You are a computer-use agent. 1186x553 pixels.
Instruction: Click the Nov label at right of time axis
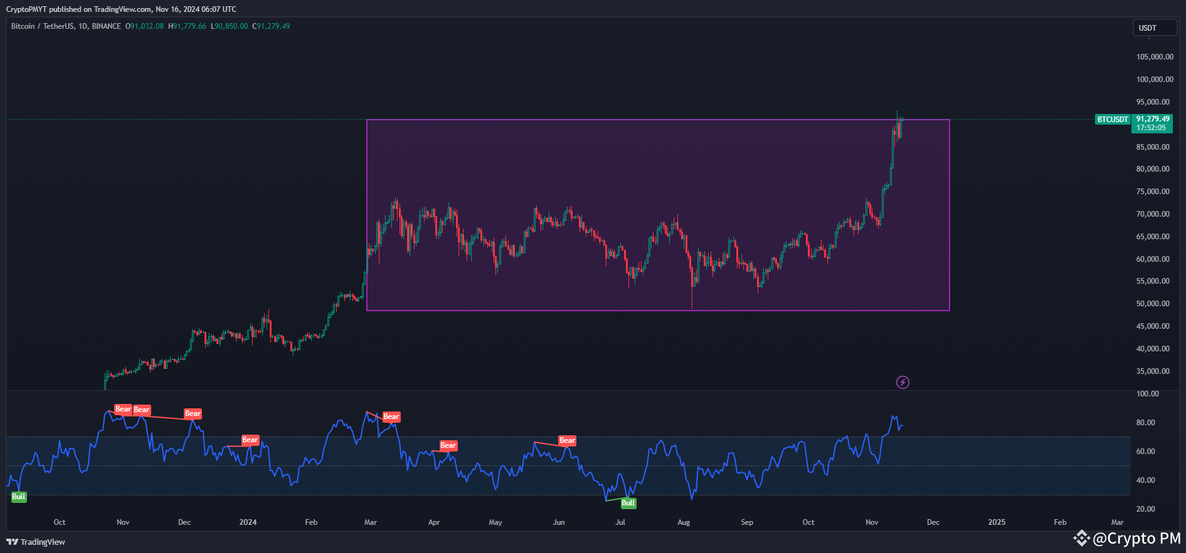pyautogui.click(x=872, y=522)
